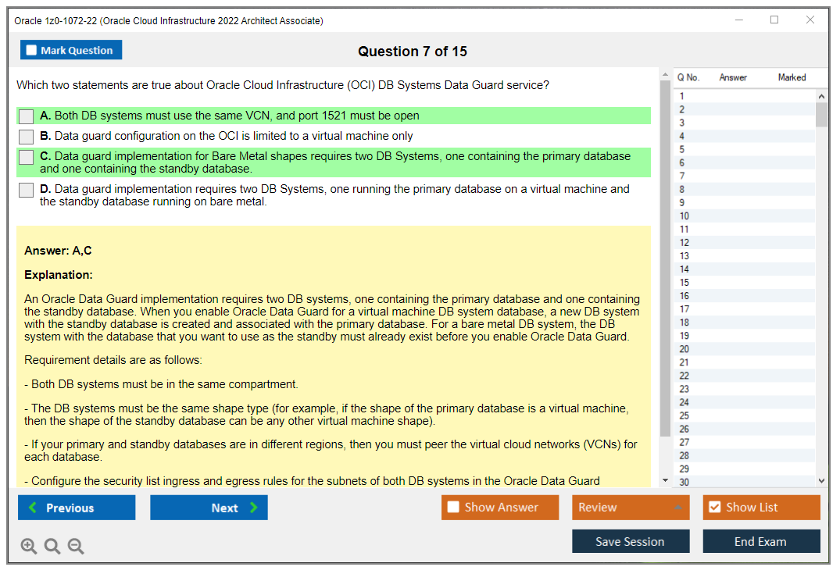Tick answer option C checkbox
Viewport: 840px width, 574px height.
(x=27, y=157)
